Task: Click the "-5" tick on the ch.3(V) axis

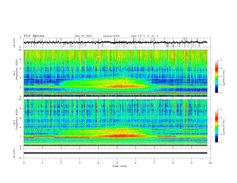Action: point(20,158)
